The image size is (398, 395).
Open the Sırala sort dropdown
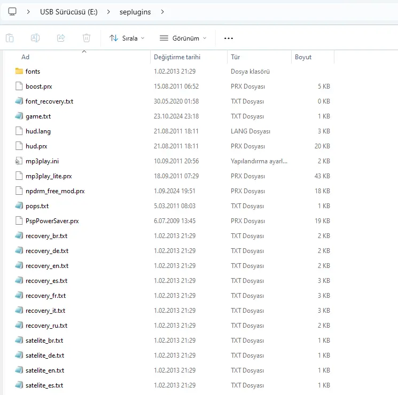coord(127,38)
